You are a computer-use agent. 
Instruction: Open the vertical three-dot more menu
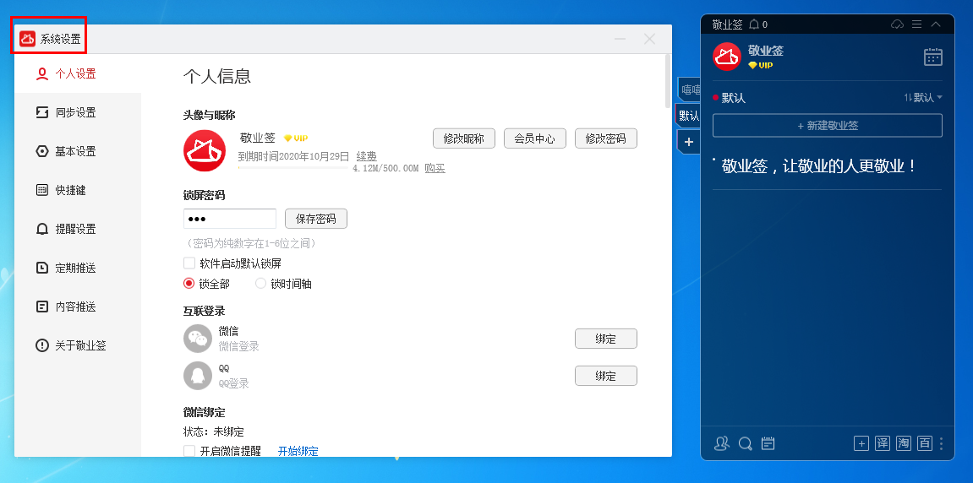tap(942, 443)
